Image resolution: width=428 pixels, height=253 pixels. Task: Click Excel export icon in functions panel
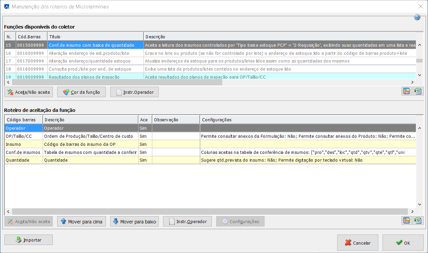click(x=418, y=92)
